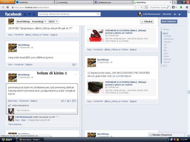Click the browser URL address field
Image resolution: width=190 pixels, height=142 pixels.
click(73, 7)
